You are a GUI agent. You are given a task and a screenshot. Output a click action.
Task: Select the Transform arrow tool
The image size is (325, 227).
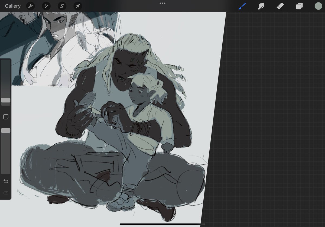click(78, 6)
